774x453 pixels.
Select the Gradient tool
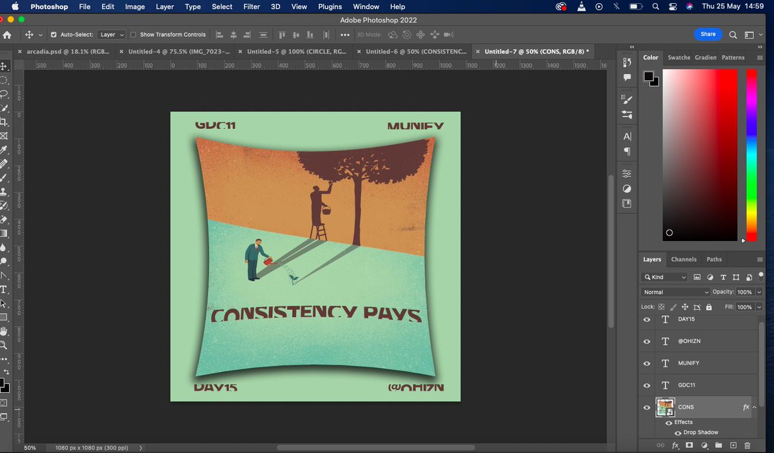[x=3, y=233]
